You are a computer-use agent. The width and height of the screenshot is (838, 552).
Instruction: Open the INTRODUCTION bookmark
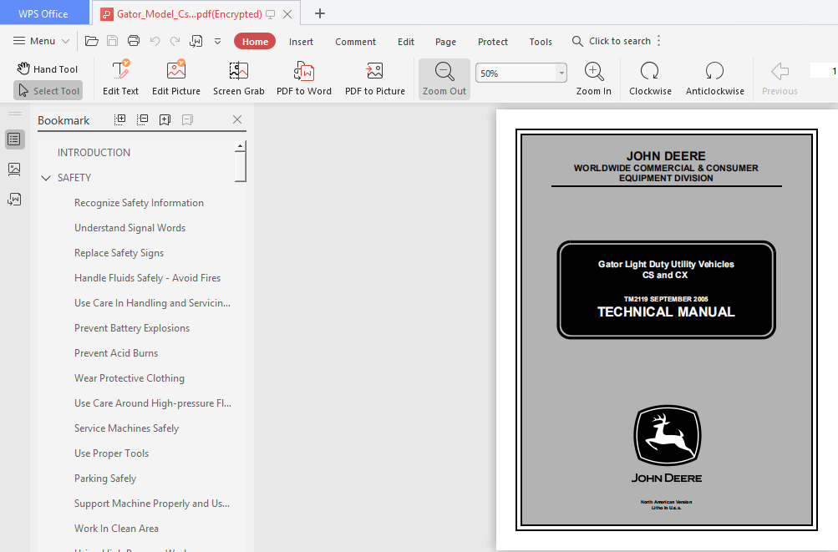94,152
